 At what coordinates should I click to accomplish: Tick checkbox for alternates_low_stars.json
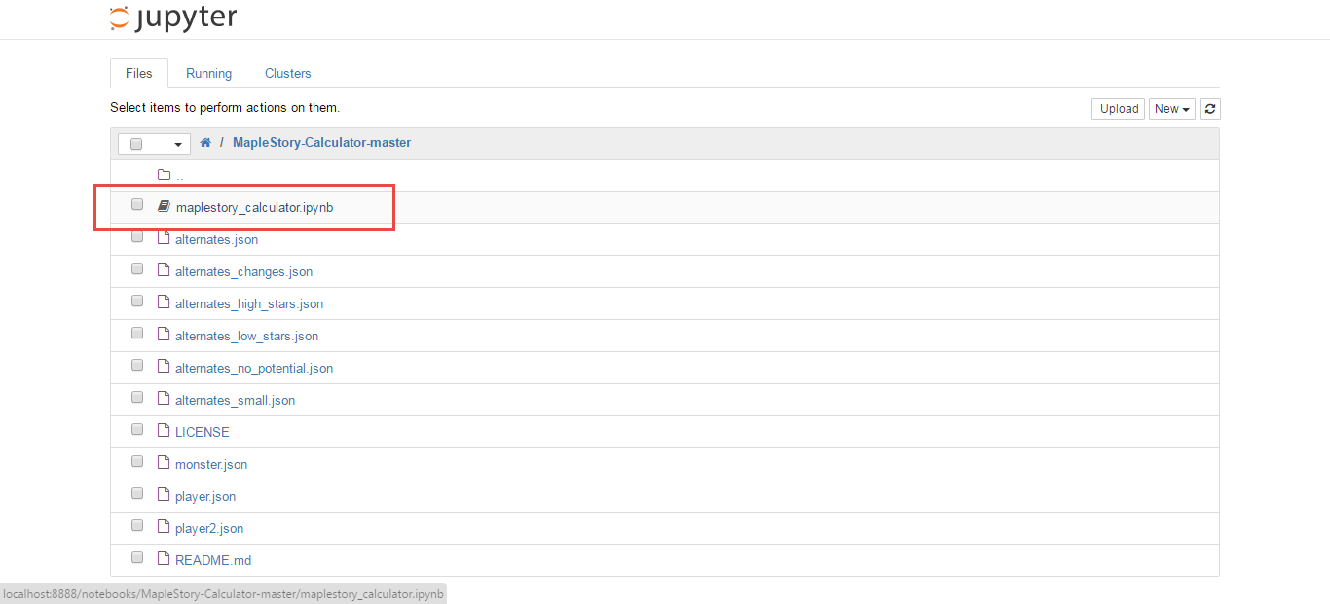137,333
